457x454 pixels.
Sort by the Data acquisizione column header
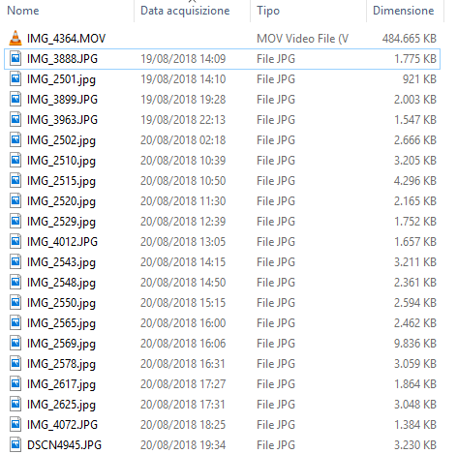[185, 11]
